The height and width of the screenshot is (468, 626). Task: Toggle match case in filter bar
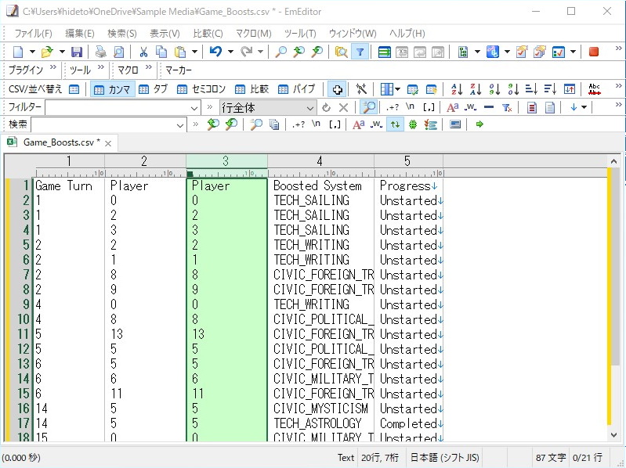point(452,108)
